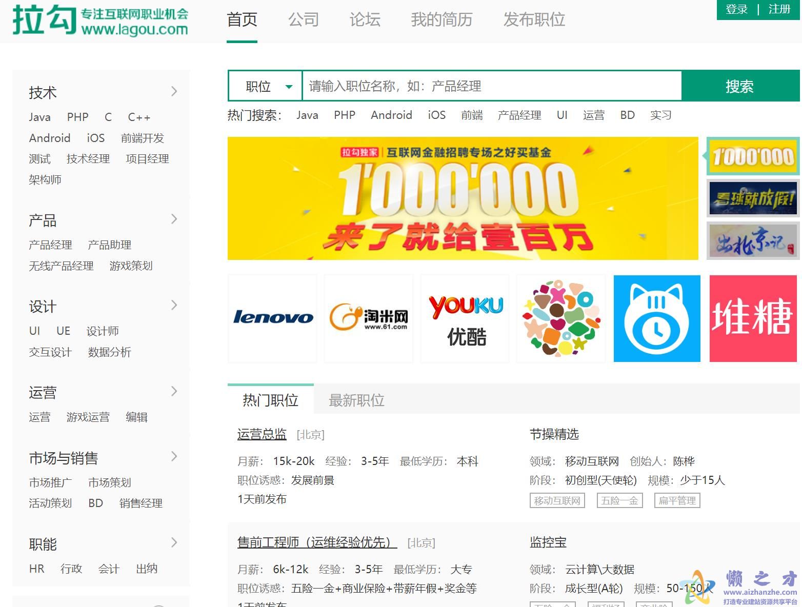Expand the 技术 category arrow

tap(174, 91)
